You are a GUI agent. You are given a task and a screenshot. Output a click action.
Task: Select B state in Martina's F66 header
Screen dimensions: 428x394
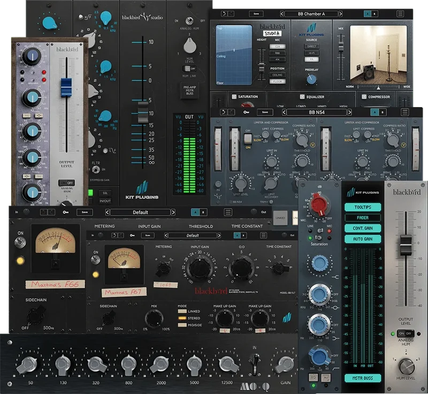click(203, 212)
